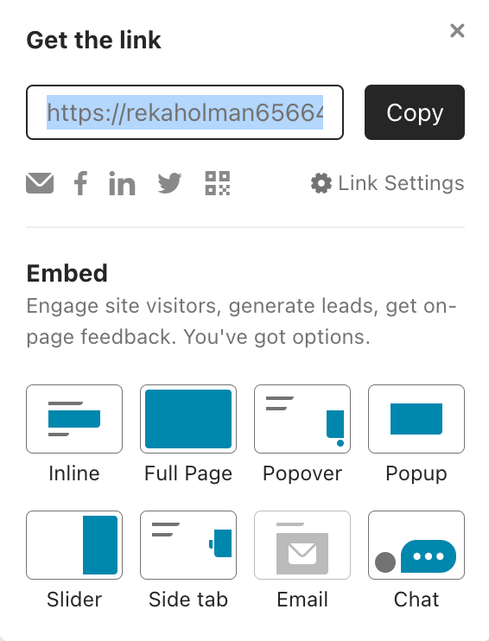Select the Full Page embed thumbnail

point(188,419)
